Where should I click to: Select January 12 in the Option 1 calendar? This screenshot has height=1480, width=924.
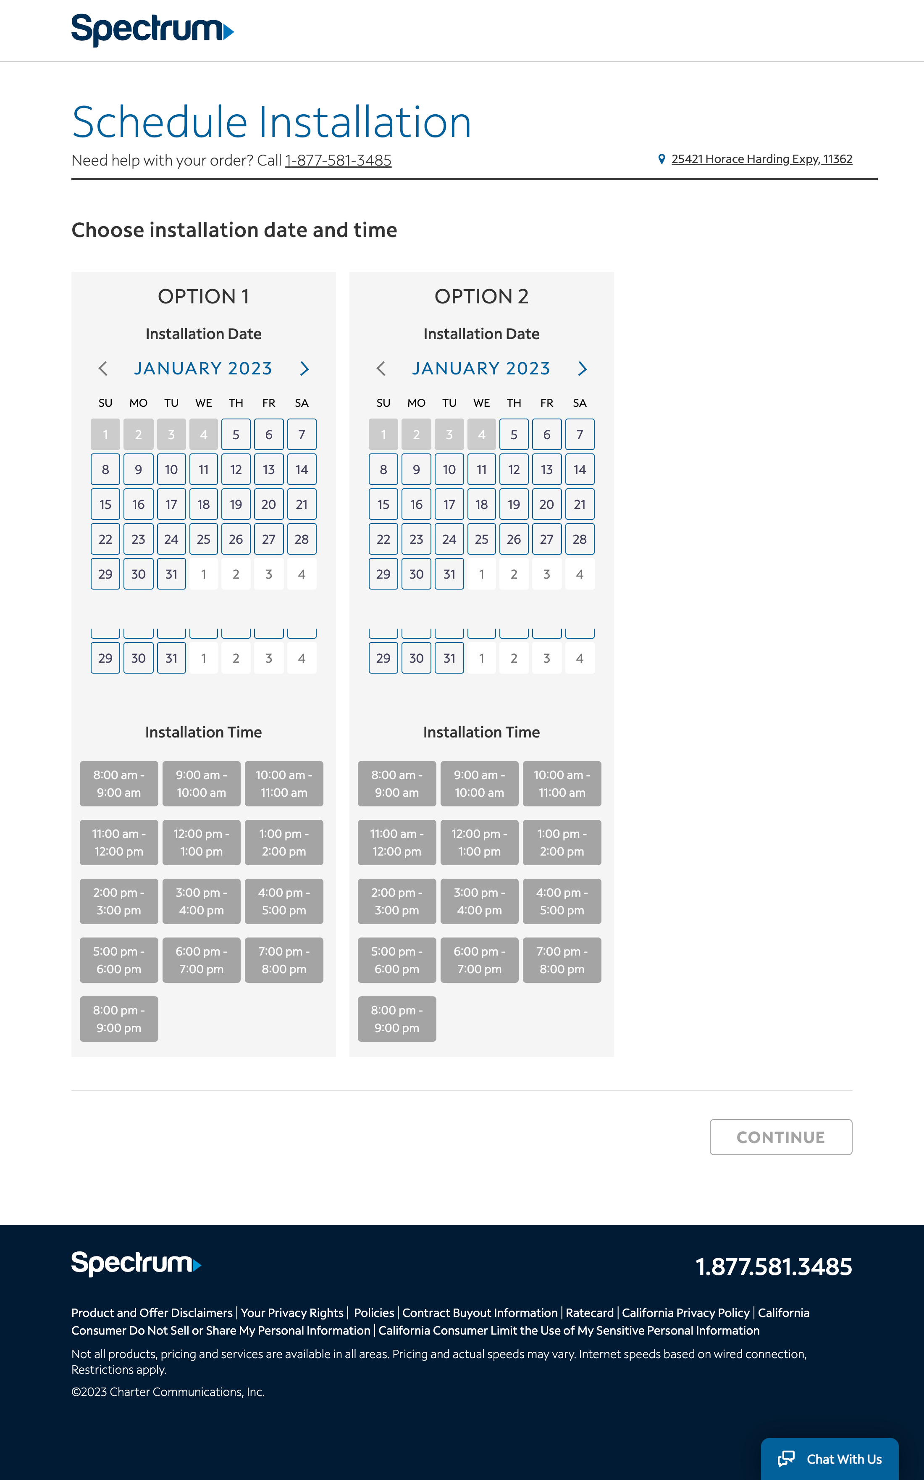click(x=236, y=469)
